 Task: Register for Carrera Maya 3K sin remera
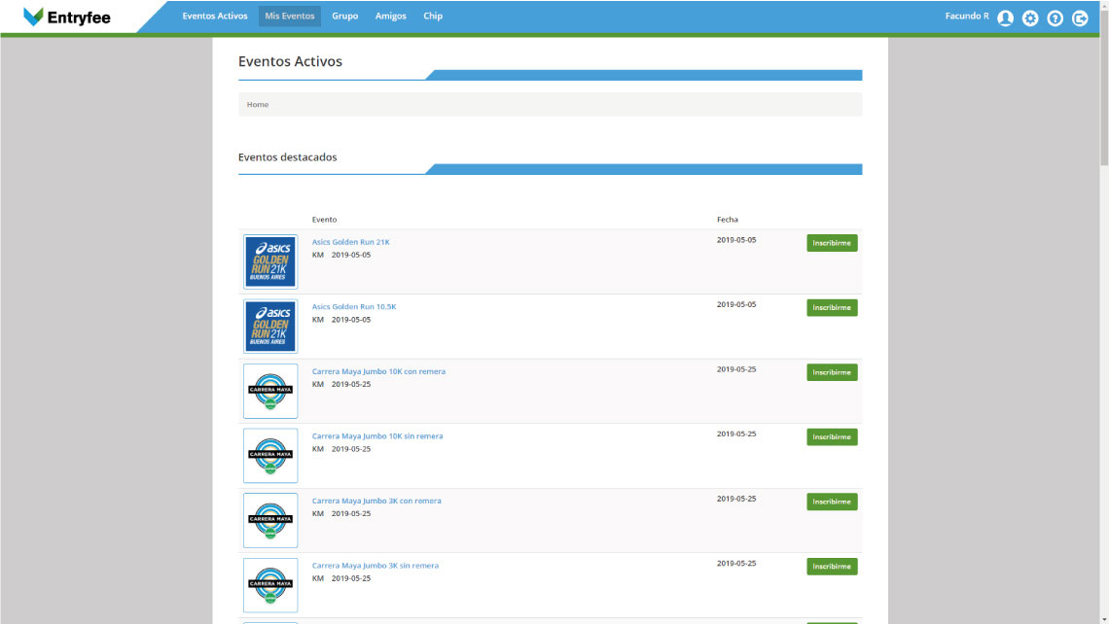click(832, 566)
